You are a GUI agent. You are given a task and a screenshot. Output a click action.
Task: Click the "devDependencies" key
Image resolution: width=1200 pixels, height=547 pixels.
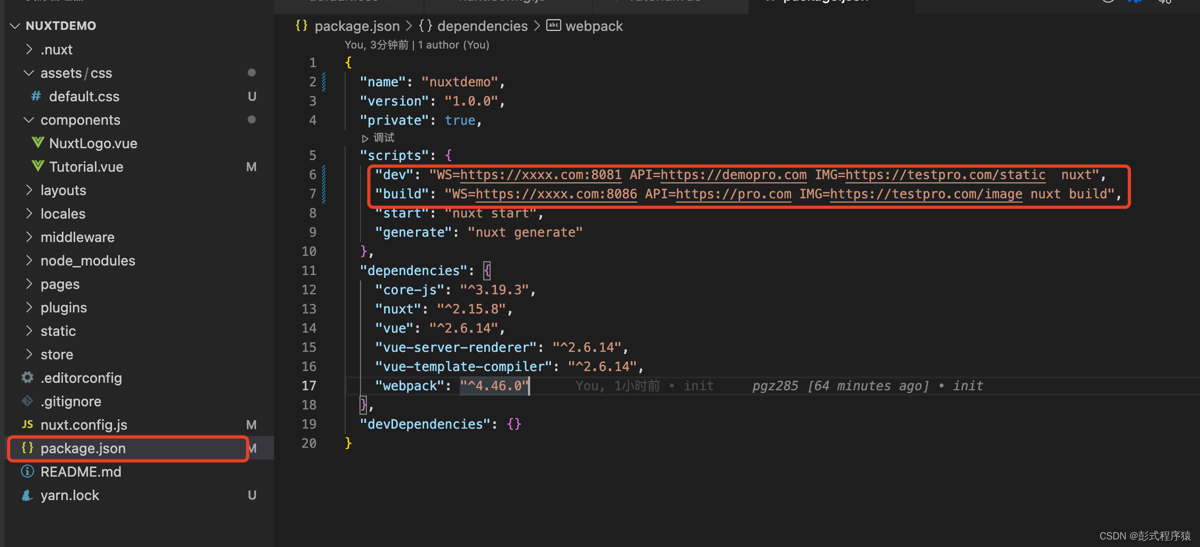(425, 424)
